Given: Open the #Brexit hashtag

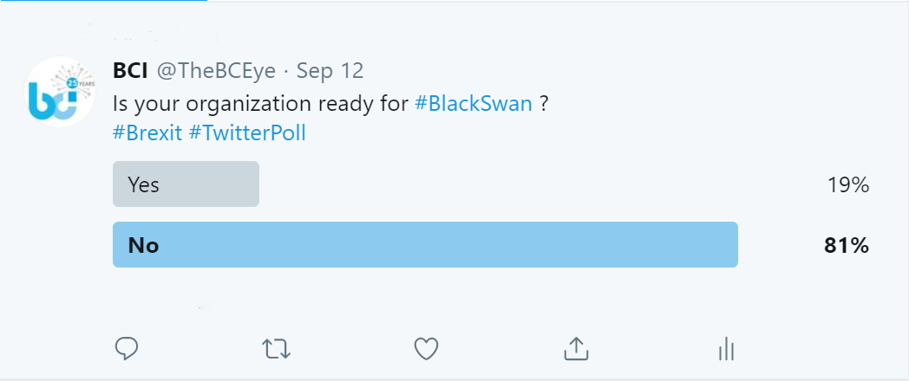Looking at the screenshot, I should coord(147,133).
